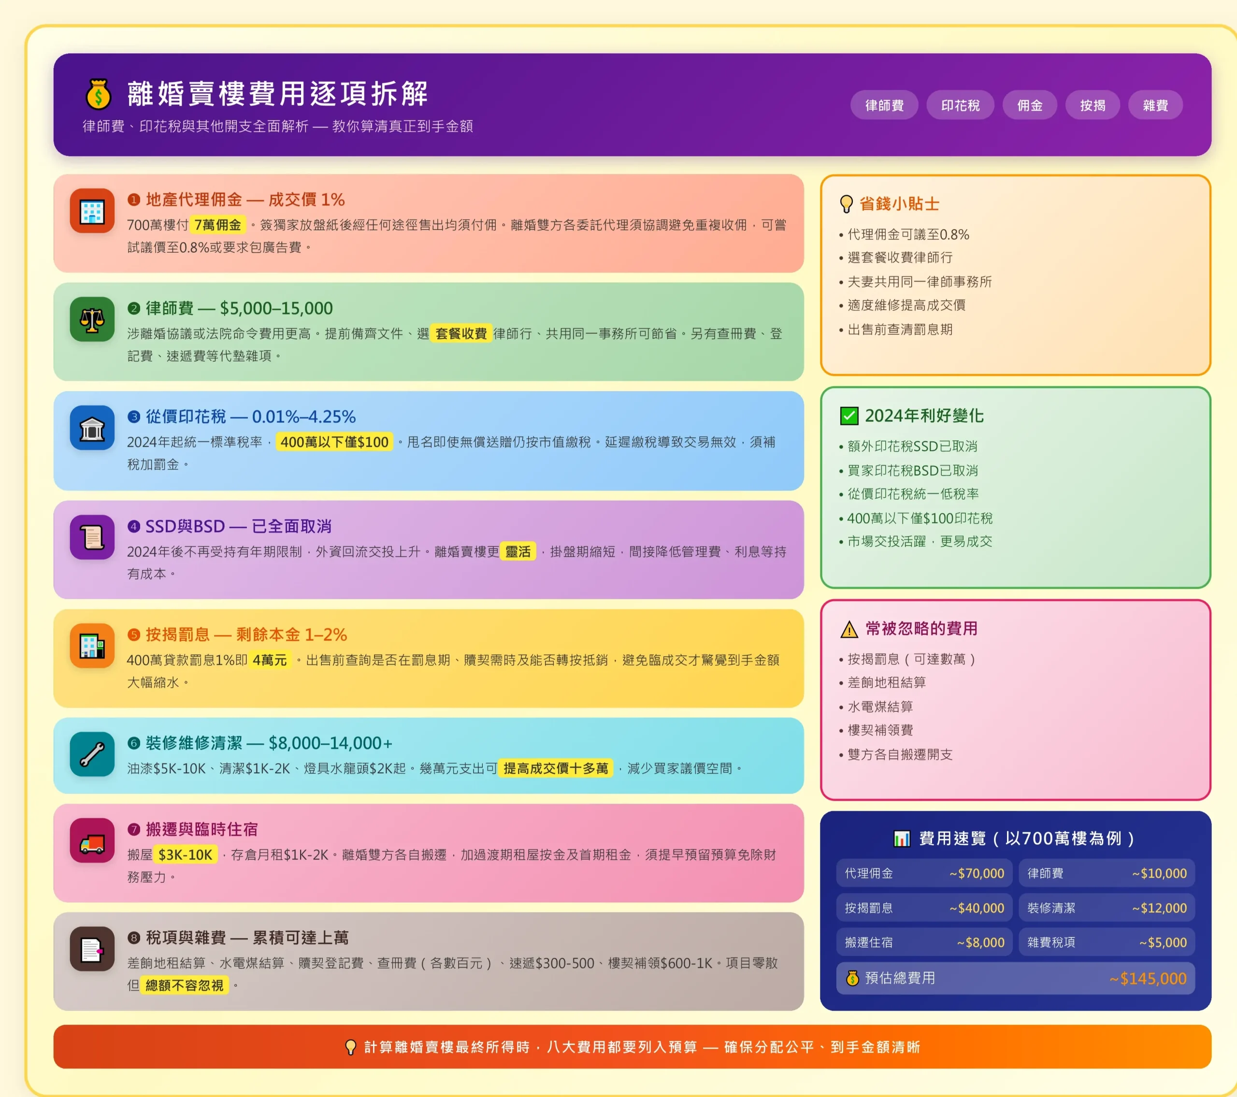This screenshot has height=1097, width=1237.
Task: Click the wrench icon for 裝修維修清潔
Action: (92, 754)
